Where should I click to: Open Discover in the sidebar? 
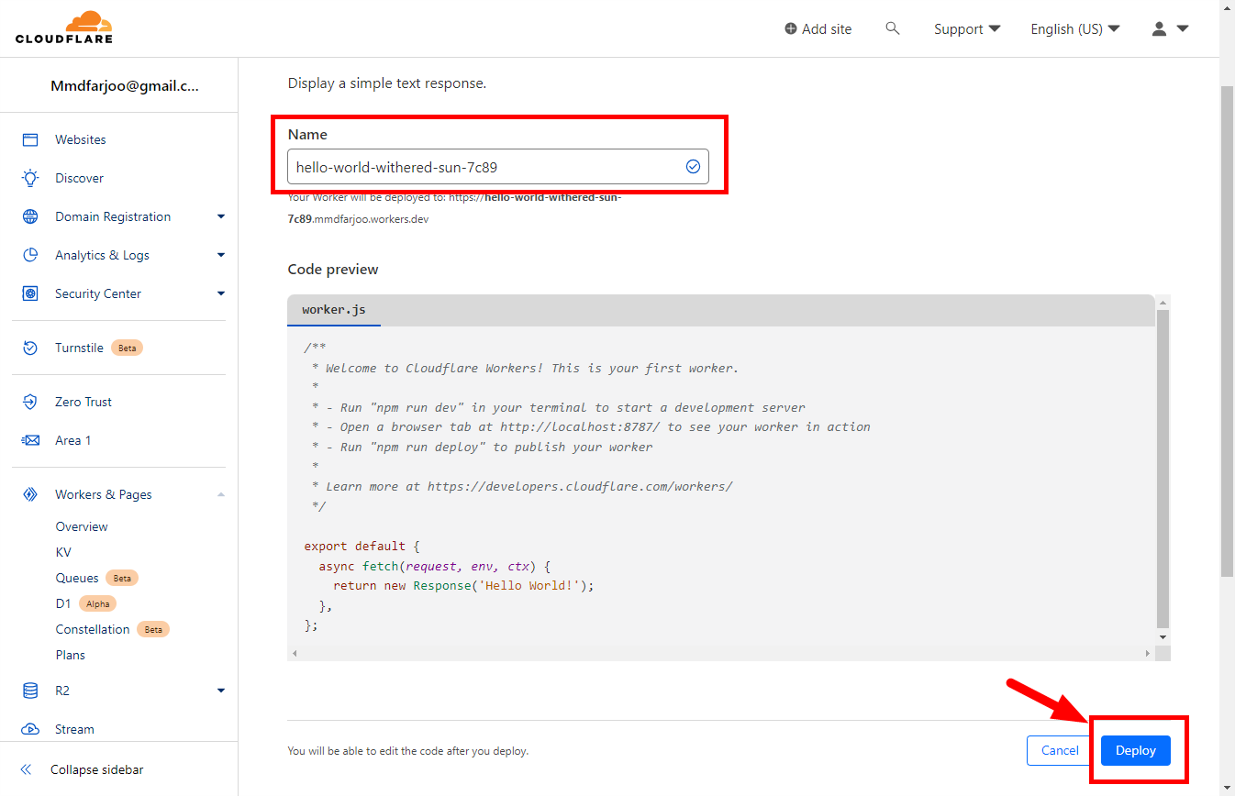pyautogui.click(x=79, y=178)
